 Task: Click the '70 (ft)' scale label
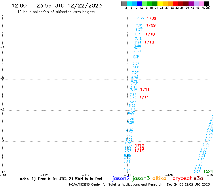click(206, 7)
